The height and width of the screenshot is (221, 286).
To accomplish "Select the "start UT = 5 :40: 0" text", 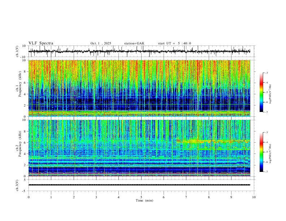I will 174,43.
